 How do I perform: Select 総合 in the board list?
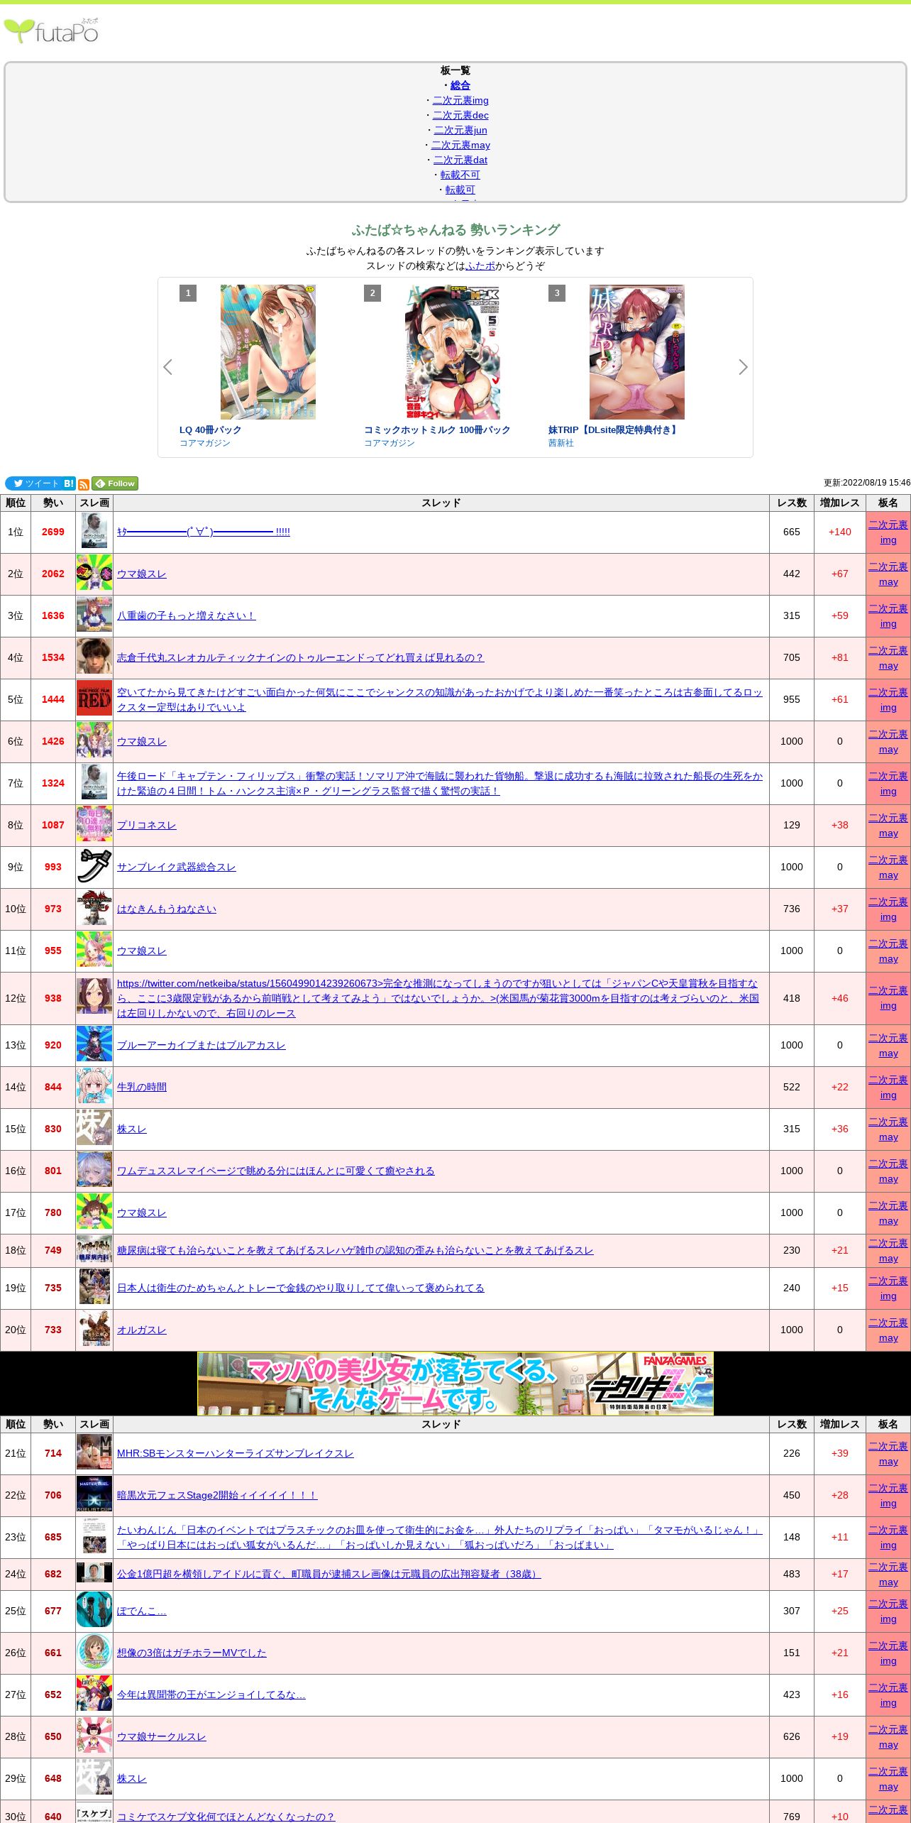click(460, 85)
